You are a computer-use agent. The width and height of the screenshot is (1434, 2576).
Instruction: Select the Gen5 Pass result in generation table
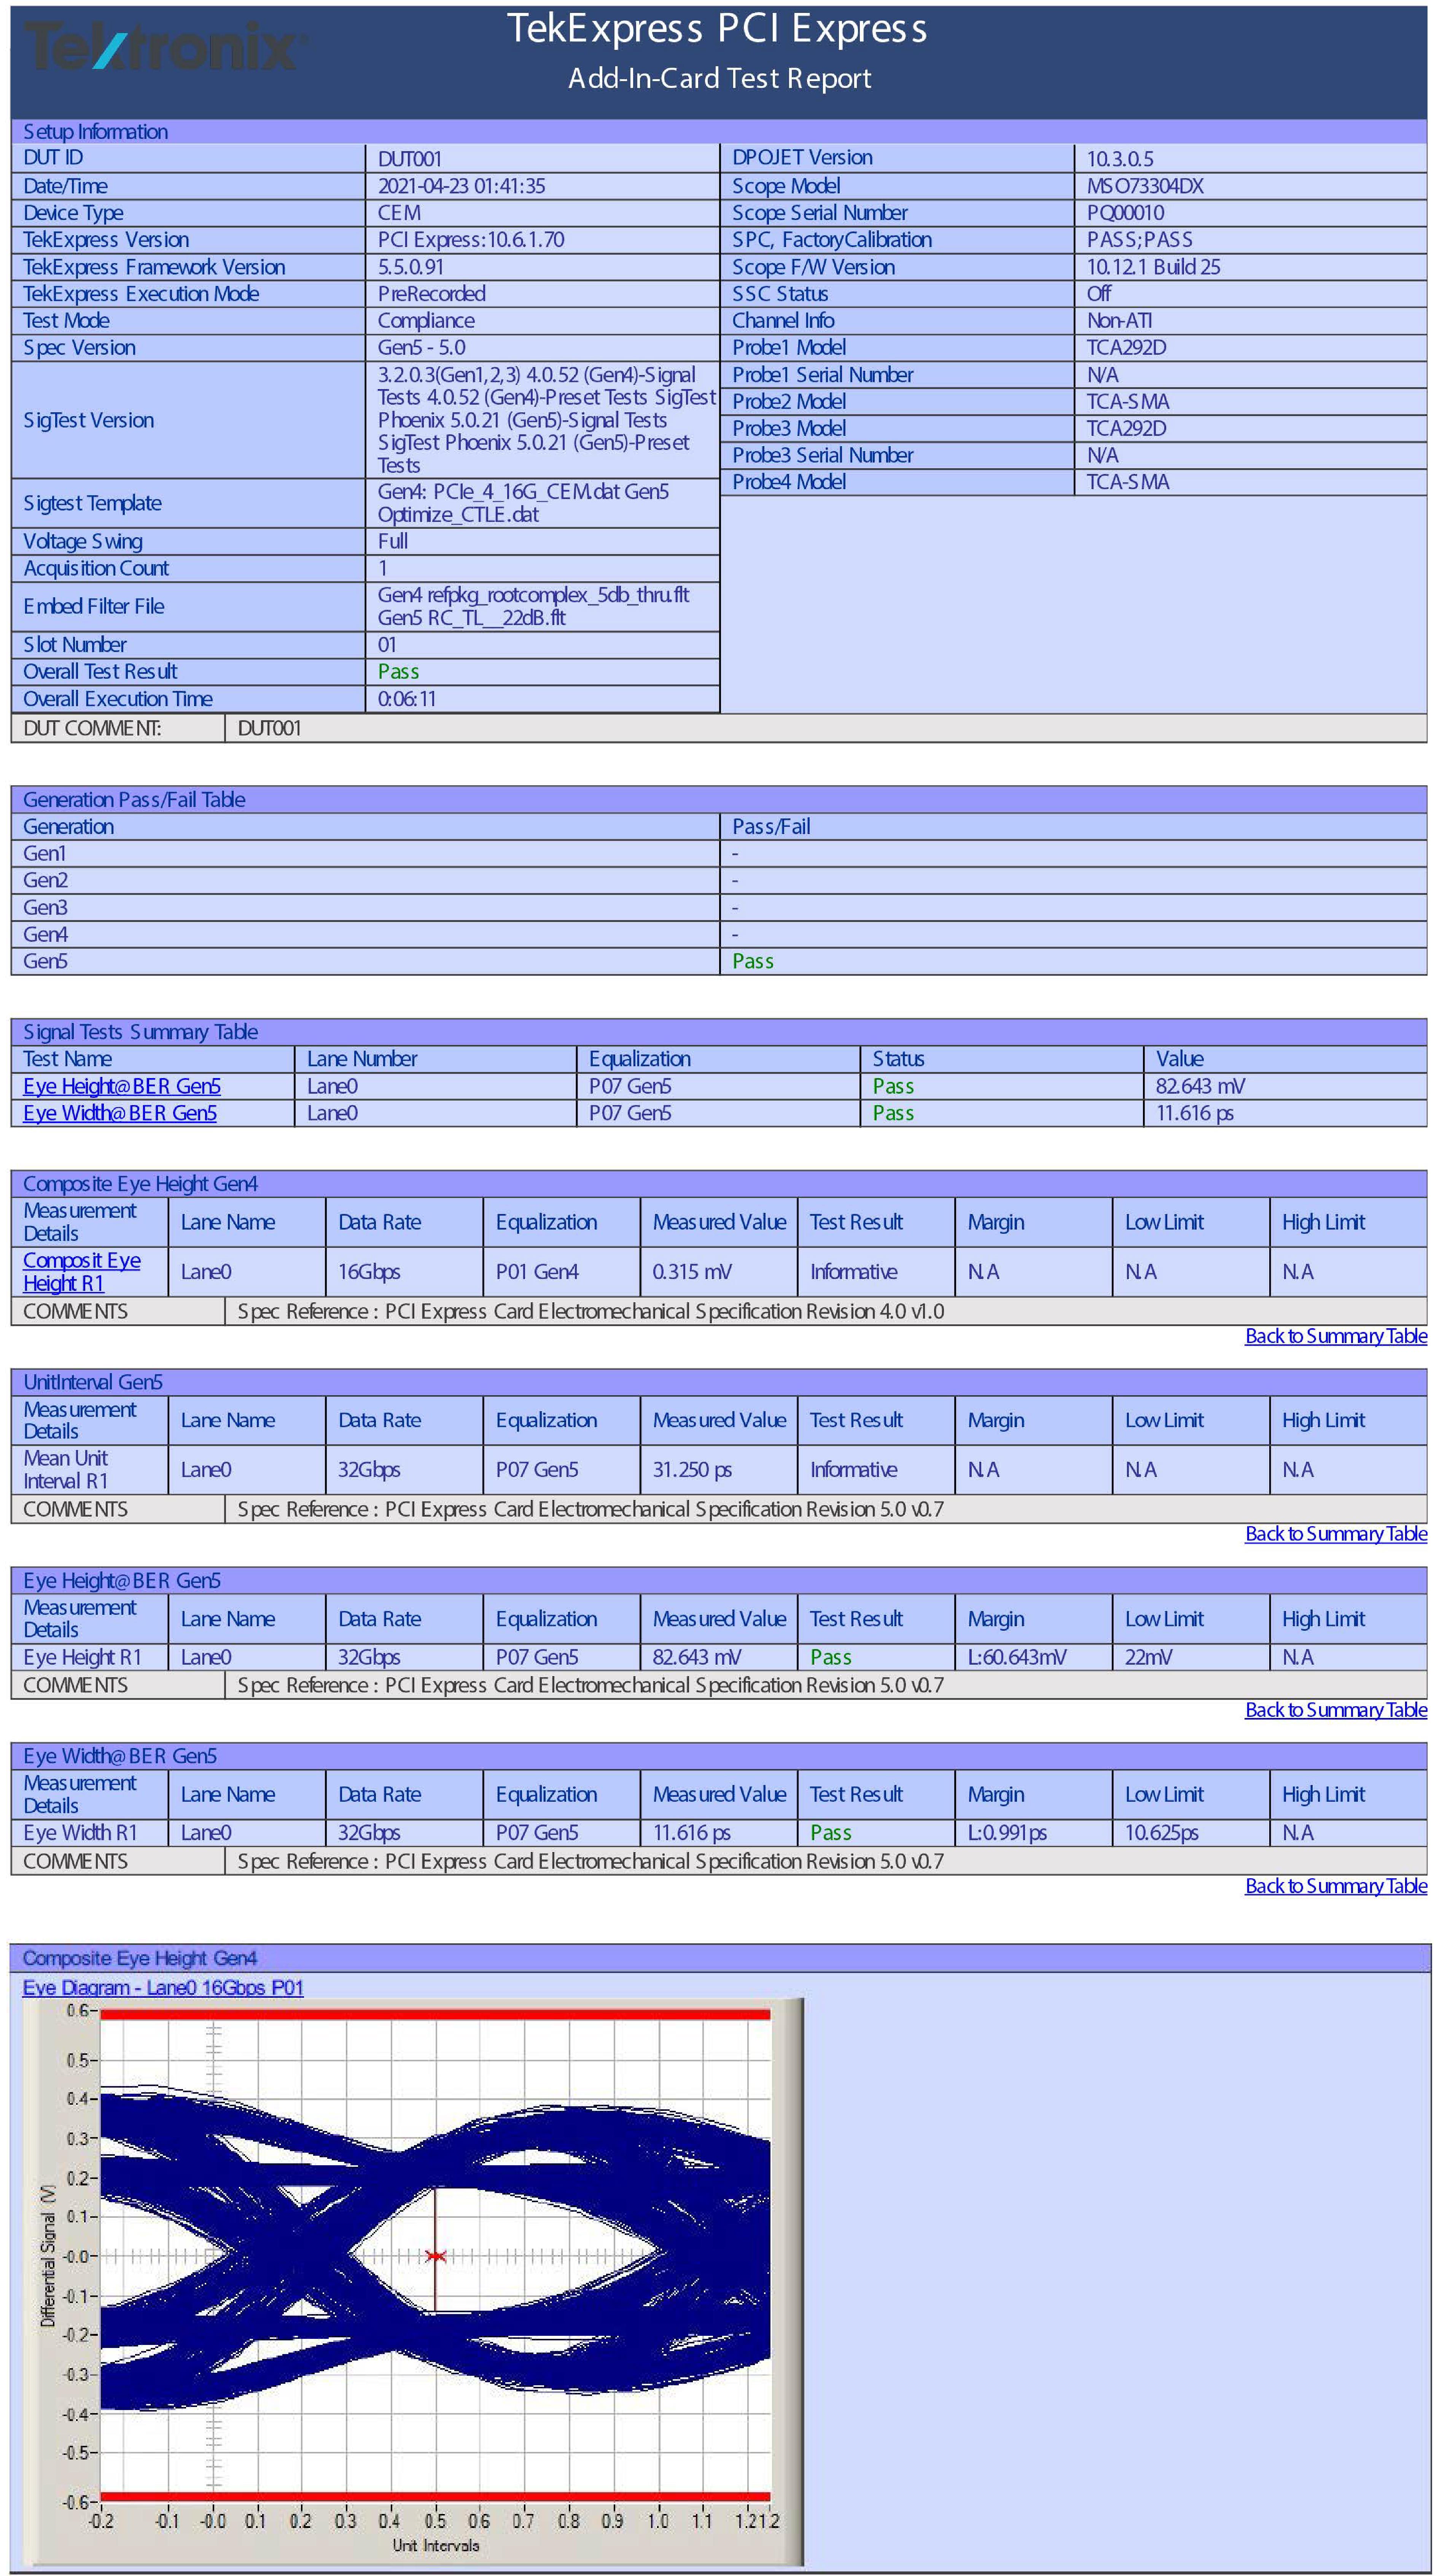click(753, 961)
